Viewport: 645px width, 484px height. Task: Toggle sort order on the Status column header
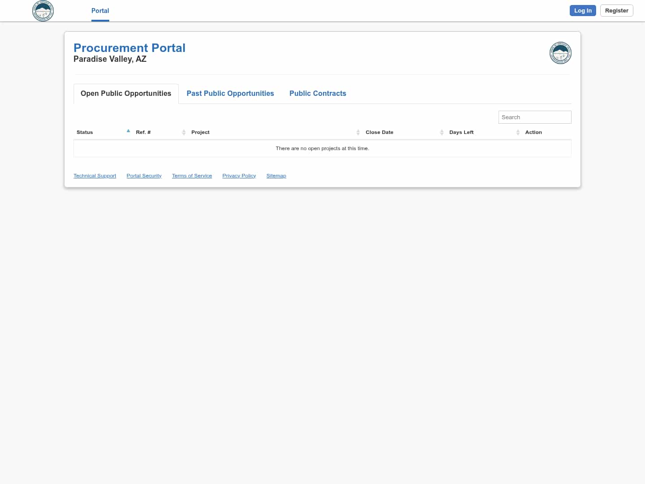[x=85, y=132]
